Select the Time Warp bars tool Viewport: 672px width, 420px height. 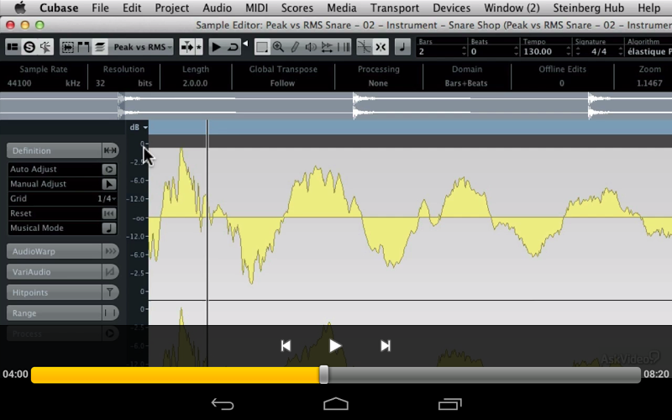coord(344,47)
